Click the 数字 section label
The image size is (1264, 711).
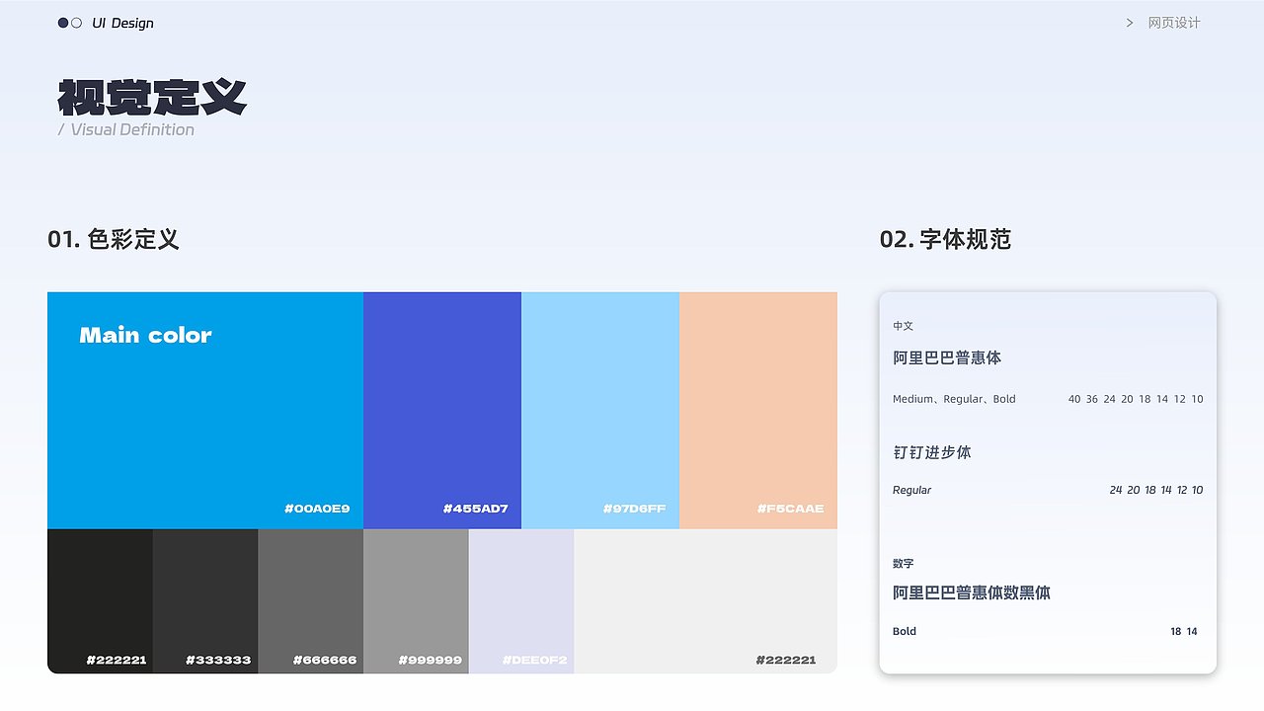903,564
